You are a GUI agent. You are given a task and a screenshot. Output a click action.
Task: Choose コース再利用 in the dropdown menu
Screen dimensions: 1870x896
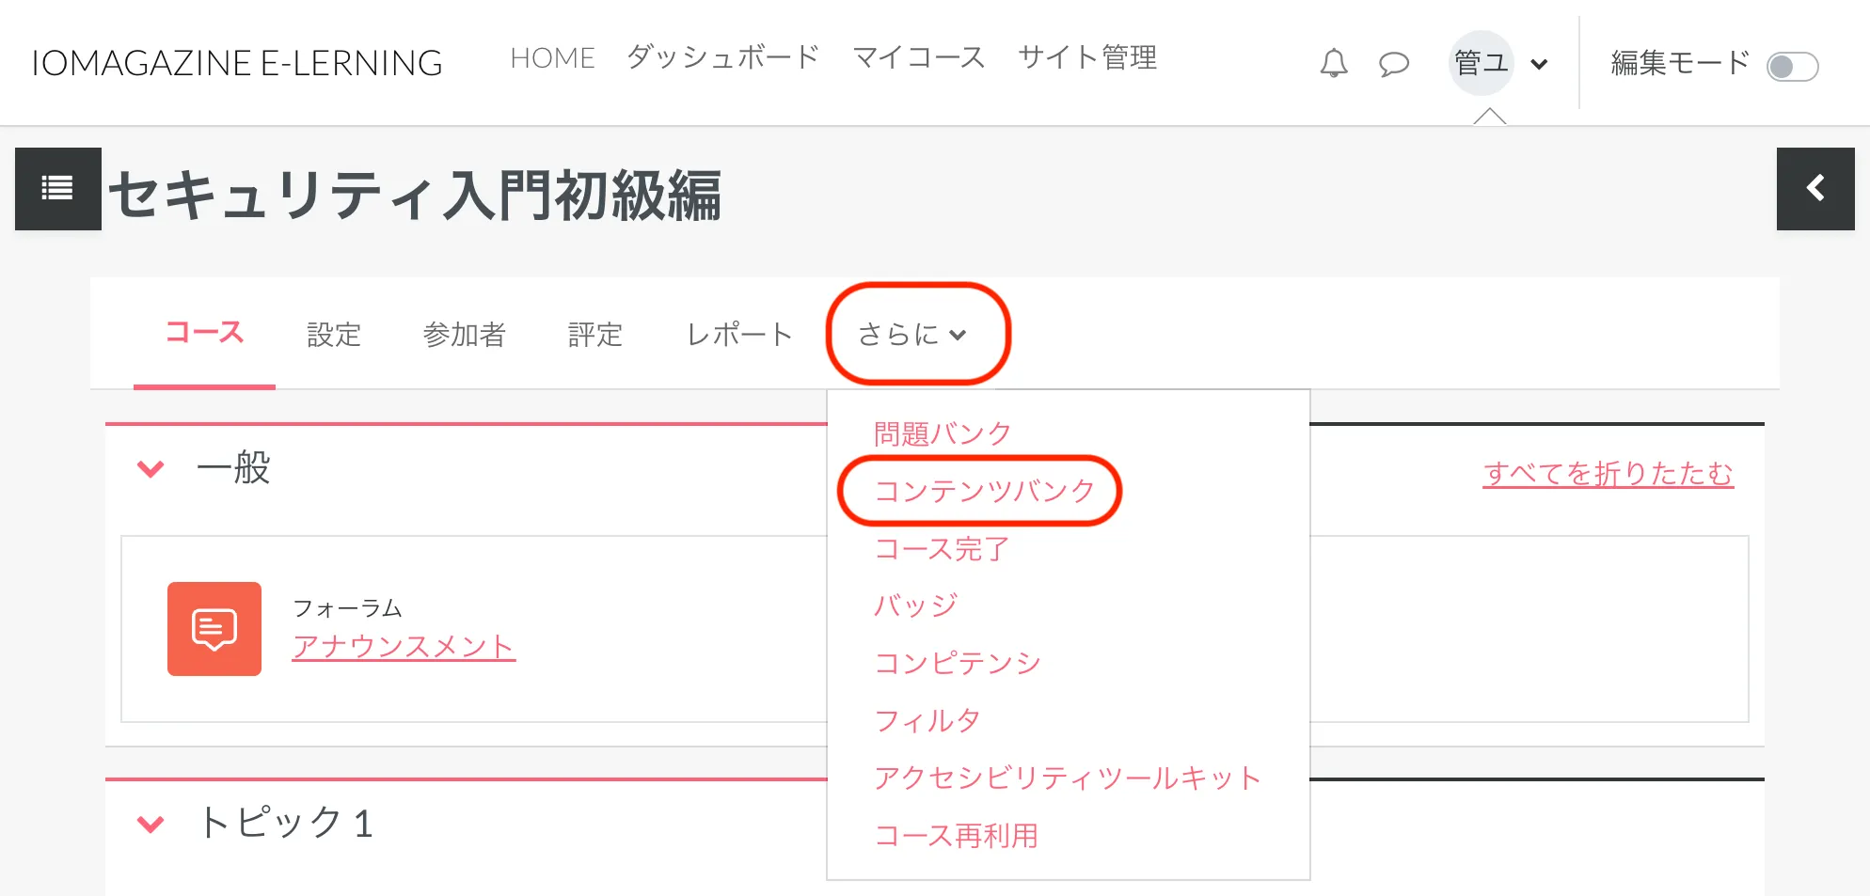(x=956, y=835)
